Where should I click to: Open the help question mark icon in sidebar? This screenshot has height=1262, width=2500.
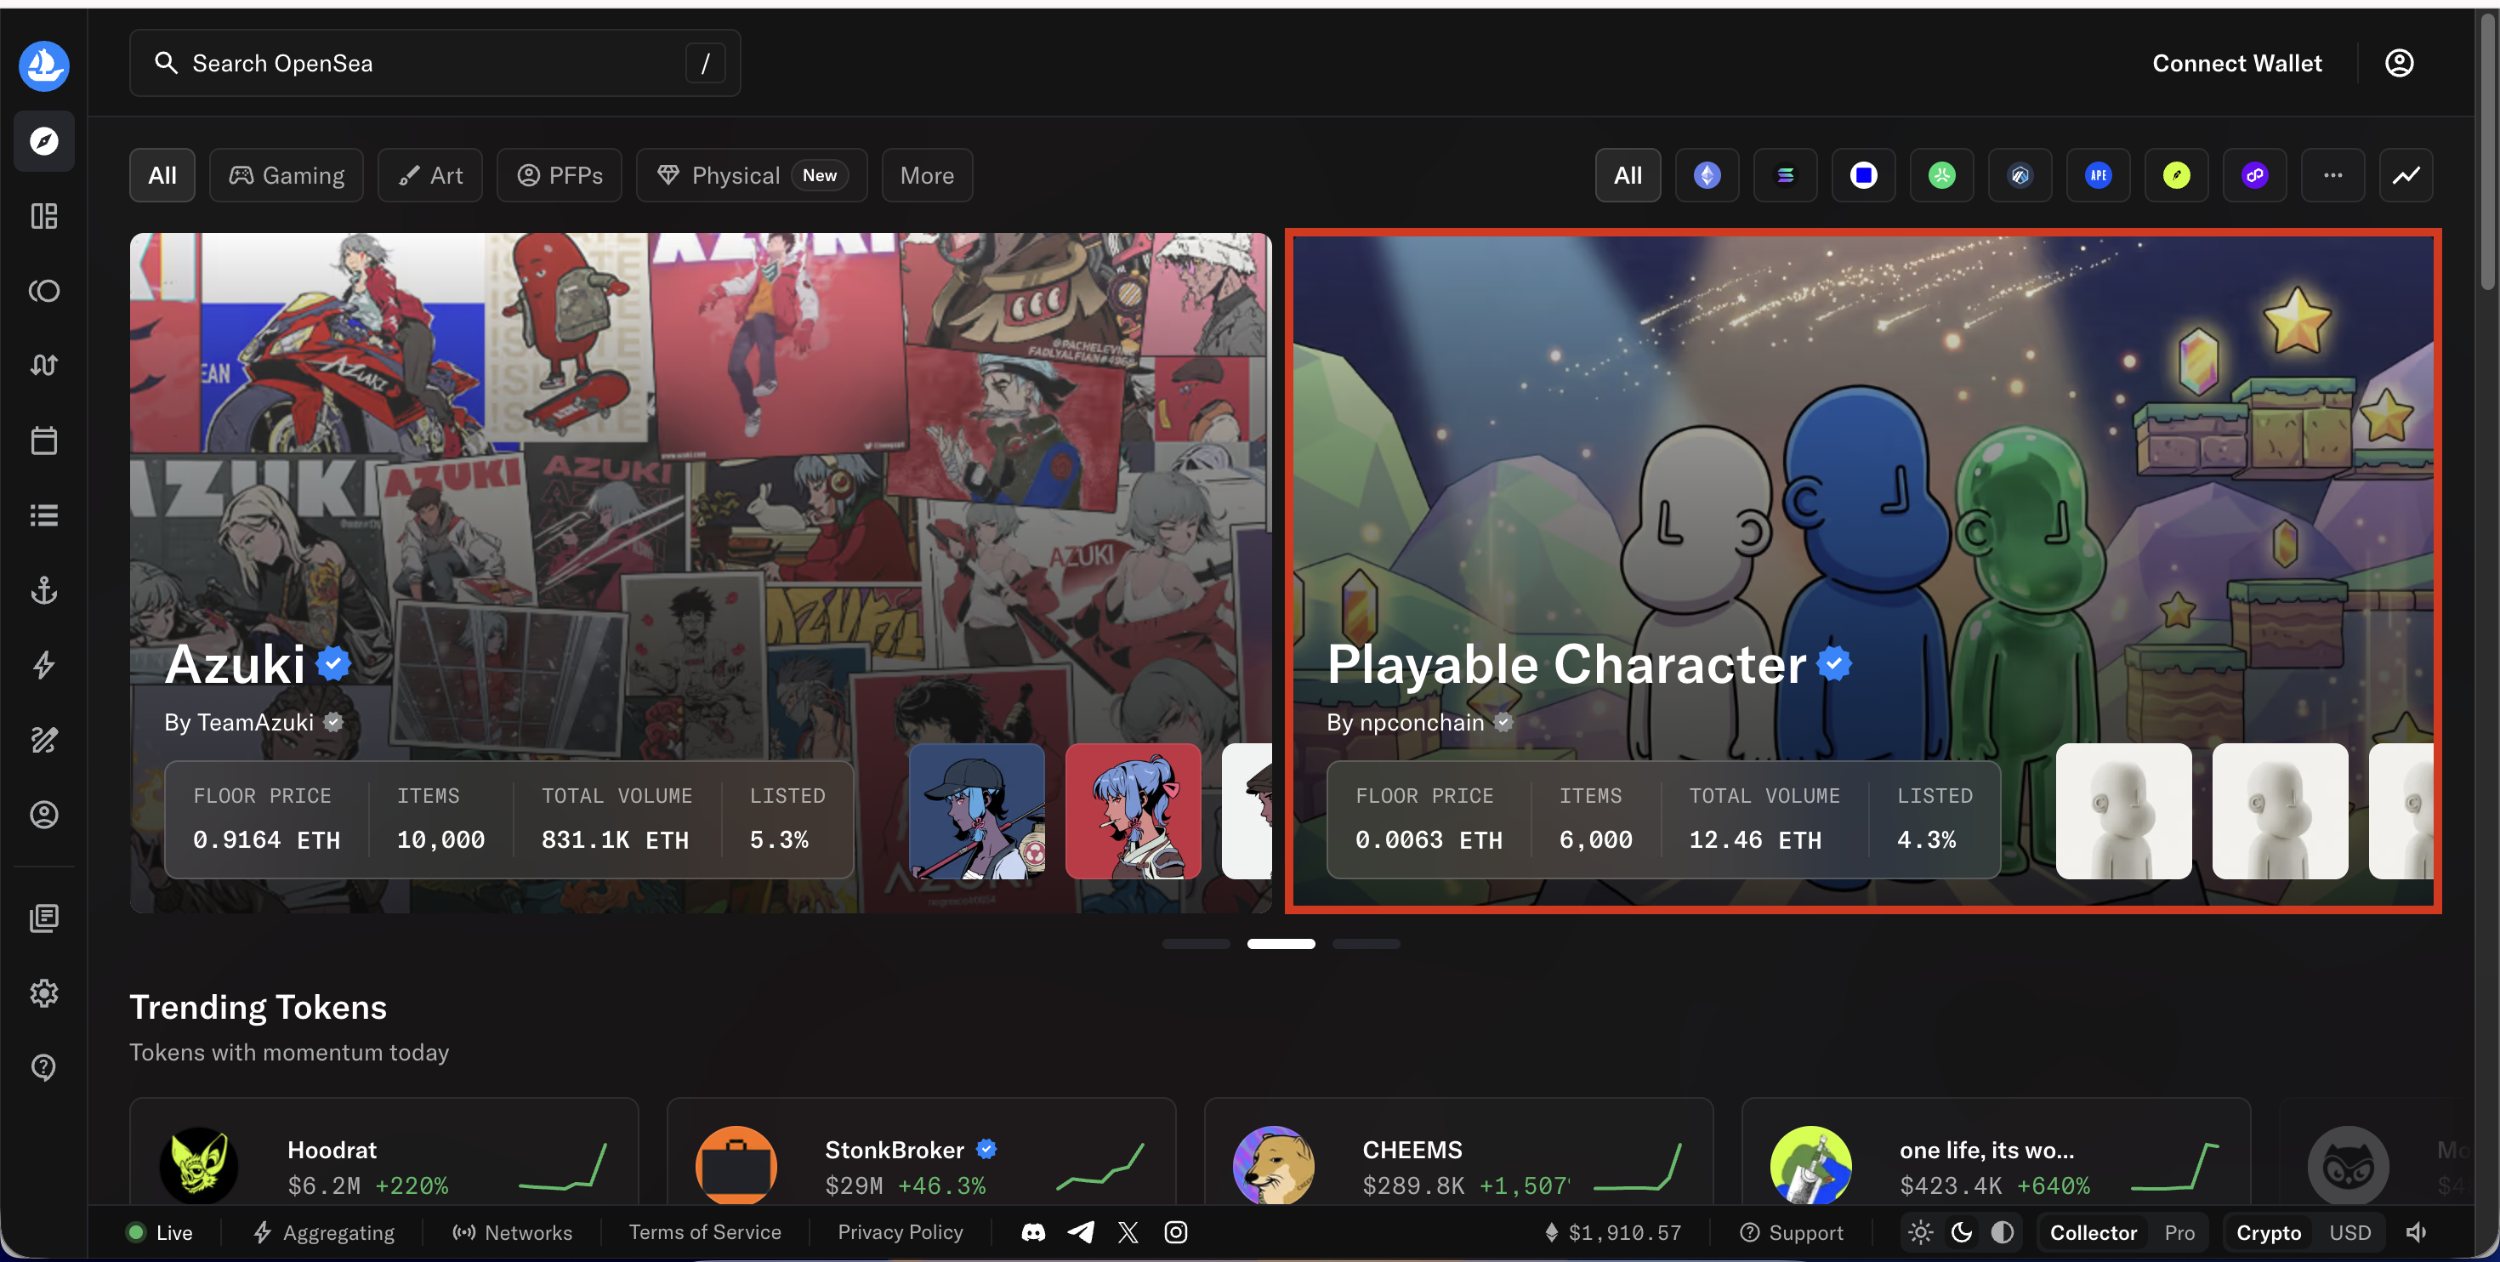click(43, 1068)
